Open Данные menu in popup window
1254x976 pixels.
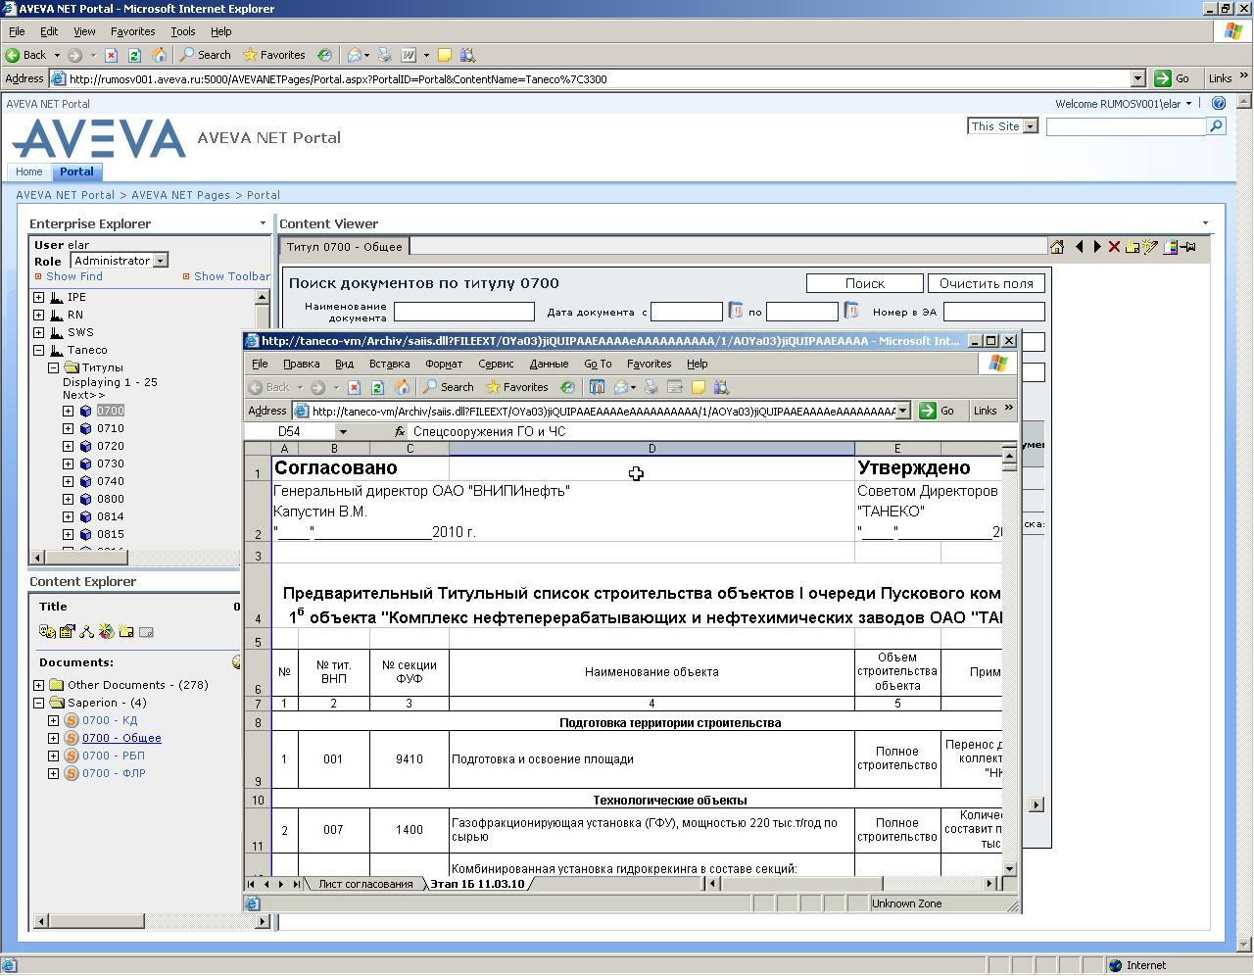(549, 364)
